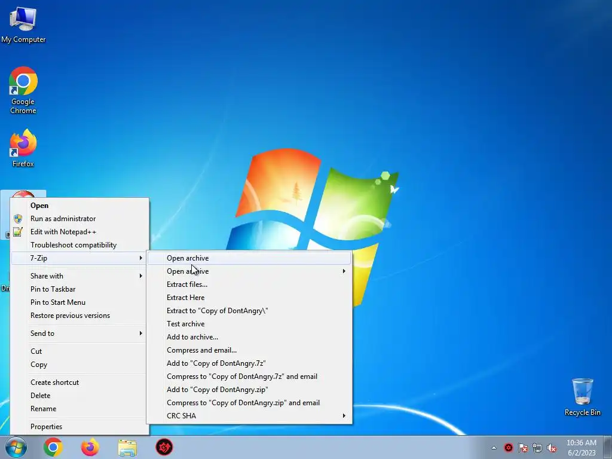The width and height of the screenshot is (612, 459).
Task: Select the Recycle Bin desktop icon
Action: [x=582, y=397]
